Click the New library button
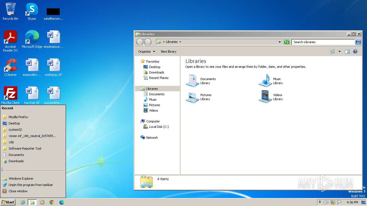Viewport: 367px width, 206px height. (169, 51)
